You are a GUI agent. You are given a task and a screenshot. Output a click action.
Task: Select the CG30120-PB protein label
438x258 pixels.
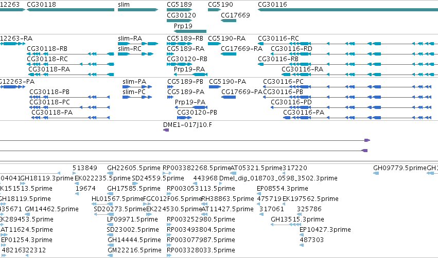click(x=197, y=113)
